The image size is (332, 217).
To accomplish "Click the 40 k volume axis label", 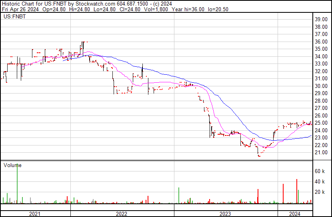I will [x=320, y=181].
